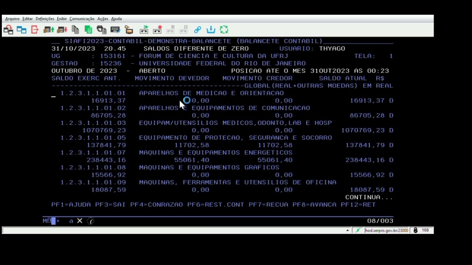Click EQUIPAMENTO DE PROTECAO, SEGURANCA E SOCORRO text
Viewport: 472px width, 265px height.
tap(235, 138)
